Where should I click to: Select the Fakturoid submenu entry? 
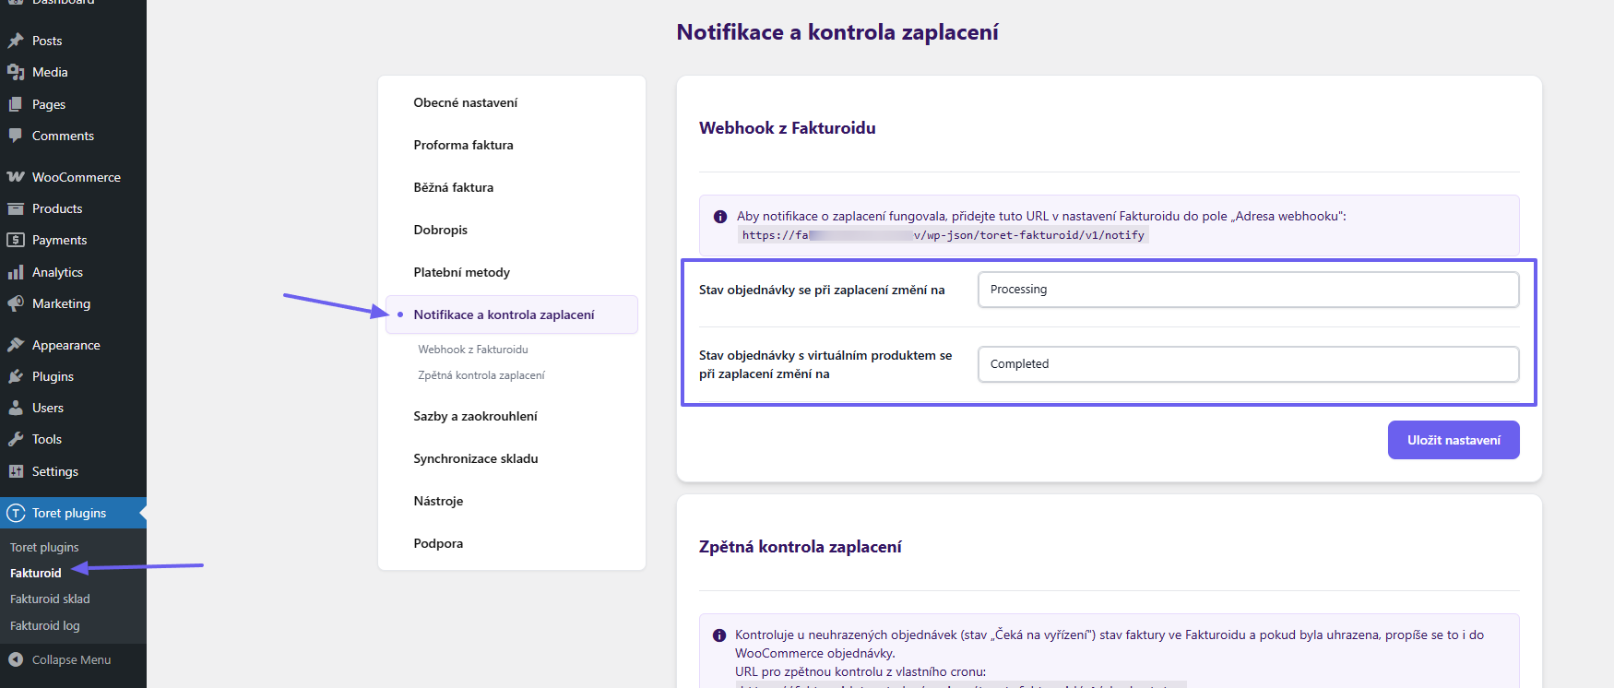36,573
